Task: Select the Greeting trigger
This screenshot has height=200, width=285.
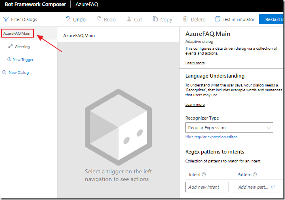Action: (x=22, y=47)
